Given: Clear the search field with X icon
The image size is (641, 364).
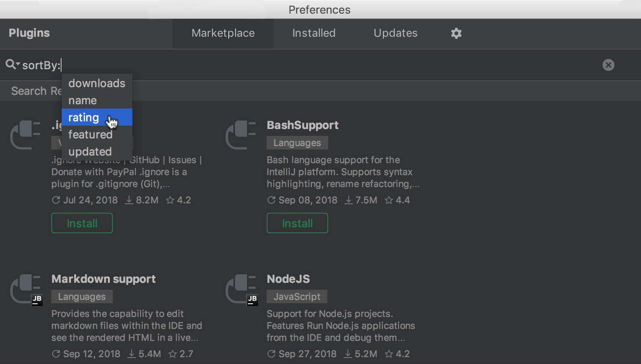Looking at the screenshot, I should [608, 65].
